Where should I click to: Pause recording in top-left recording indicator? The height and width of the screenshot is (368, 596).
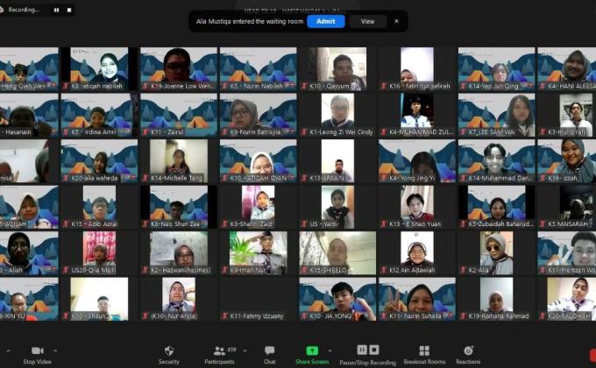click(x=56, y=10)
